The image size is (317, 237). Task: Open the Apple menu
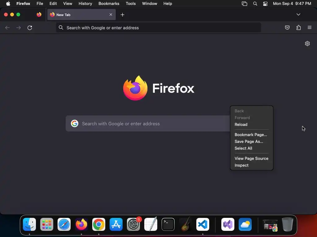[8, 4]
